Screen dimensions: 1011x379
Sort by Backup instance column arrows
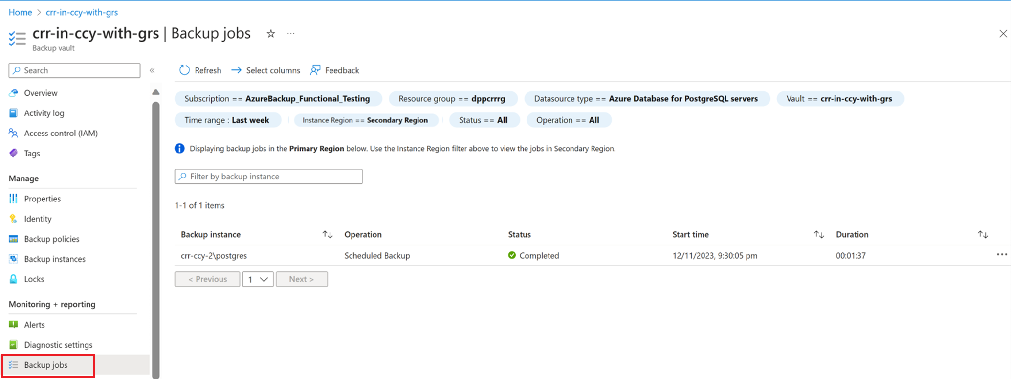click(328, 235)
